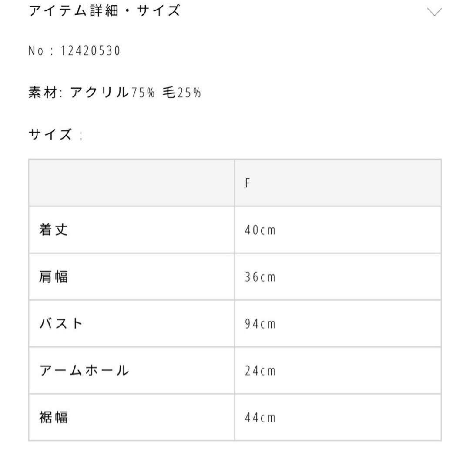Click the empty top-left table header cell
470x452 pixels.
[x=131, y=183]
